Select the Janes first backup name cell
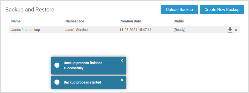 coord(26,30)
